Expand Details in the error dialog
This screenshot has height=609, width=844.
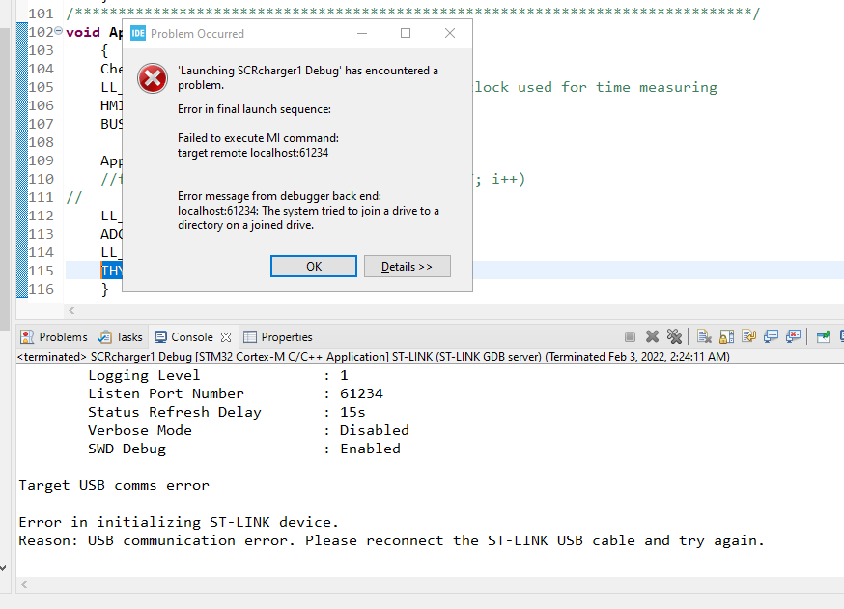(x=407, y=266)
